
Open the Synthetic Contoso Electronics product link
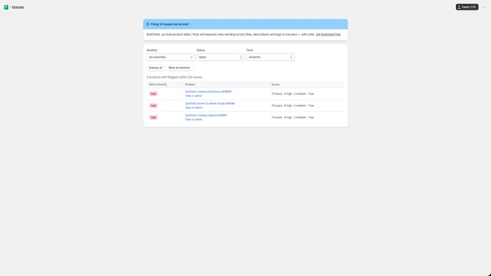pyautogui.click(x=208, y=91)
